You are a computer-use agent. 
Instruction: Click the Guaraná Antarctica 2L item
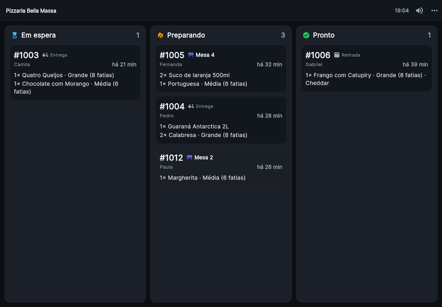pyautogui.click(x=194, y=126)
